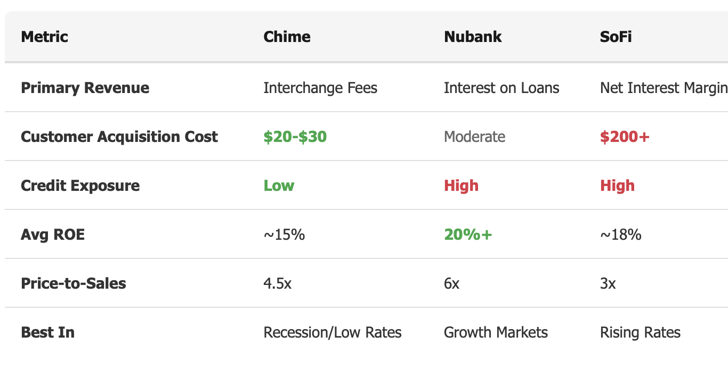
Task: Select the Chime column header
Action: 287,37
